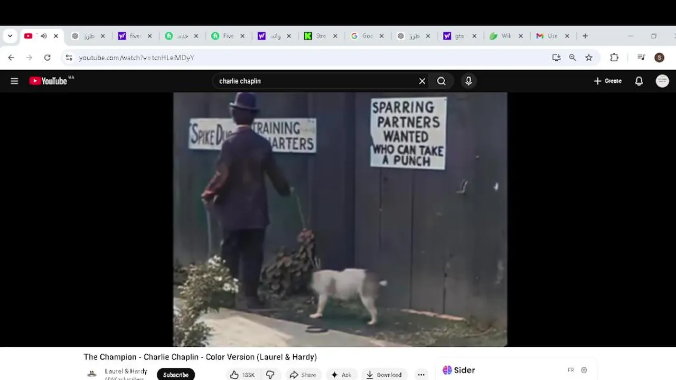Like the video with thumbs up

click(242, 375)
